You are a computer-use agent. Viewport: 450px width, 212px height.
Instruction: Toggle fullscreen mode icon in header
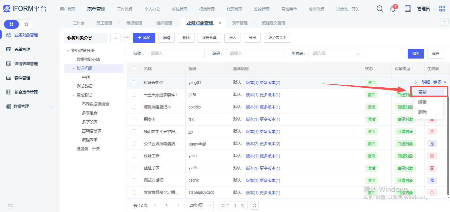[x=408, y=9]
